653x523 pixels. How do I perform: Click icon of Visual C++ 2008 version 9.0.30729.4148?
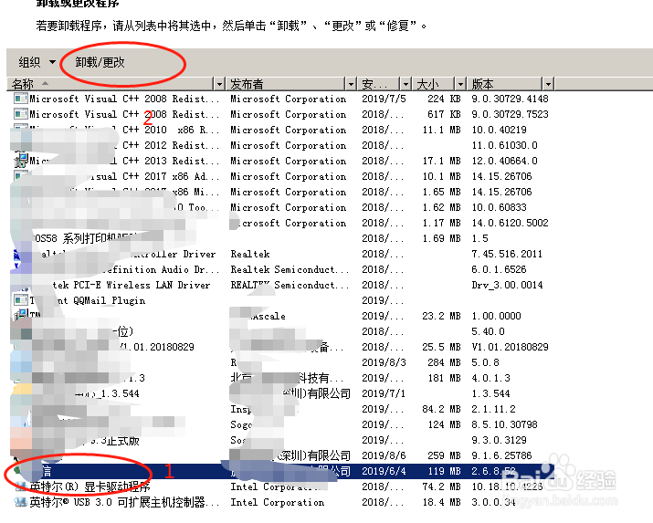tap(20, 99)
